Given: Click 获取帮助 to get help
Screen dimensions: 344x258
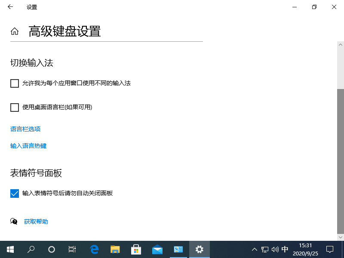Looking at the screenshot, I should pyautogui.click(x=36, y=221).
